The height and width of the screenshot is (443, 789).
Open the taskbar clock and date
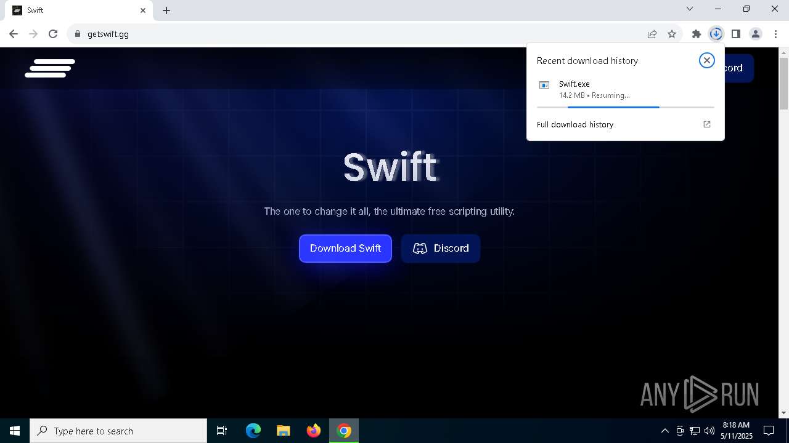(736, 431)
